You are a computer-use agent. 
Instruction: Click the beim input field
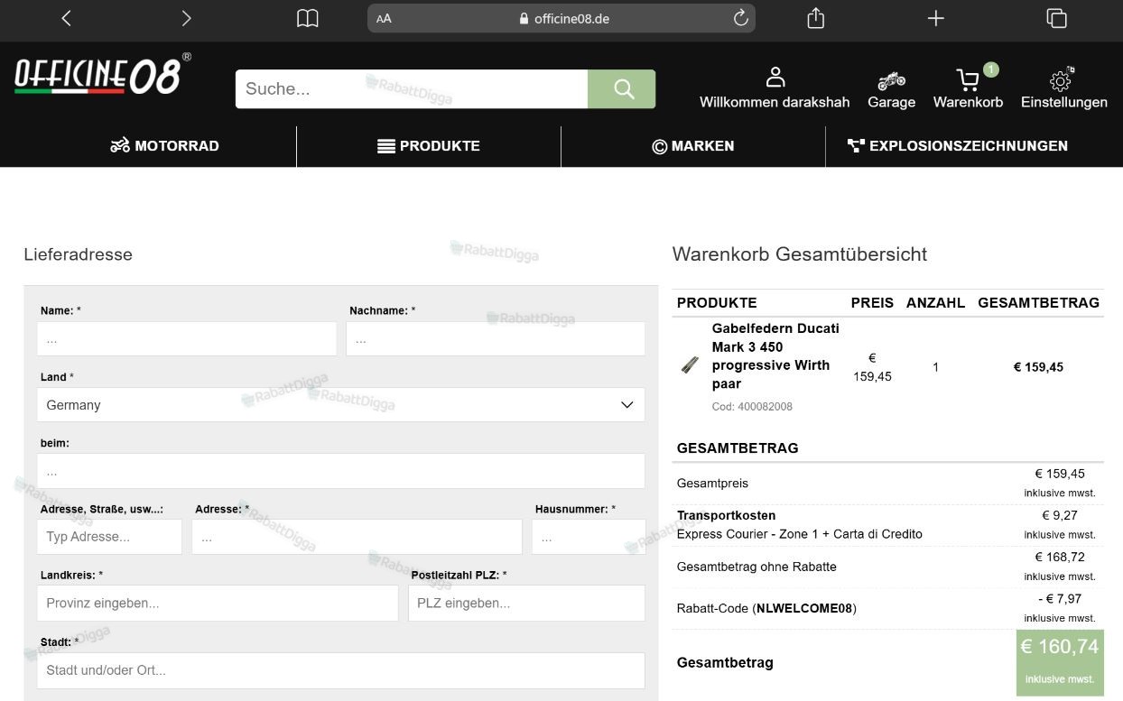point(341,471)
